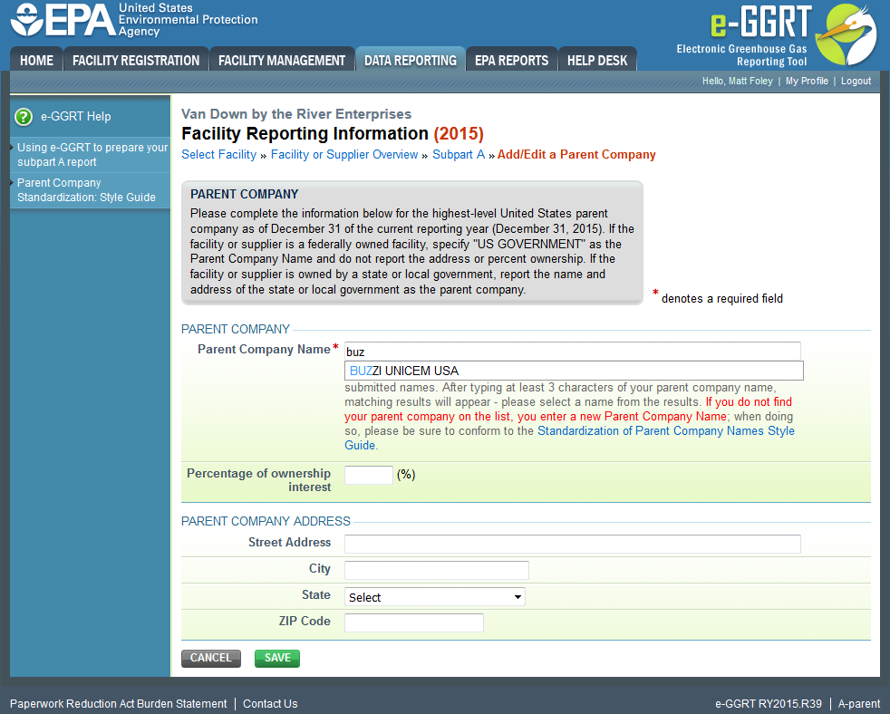890x714 pixels.
Task: Click the Percentage of ownership interest field
Action: [368, 475]
